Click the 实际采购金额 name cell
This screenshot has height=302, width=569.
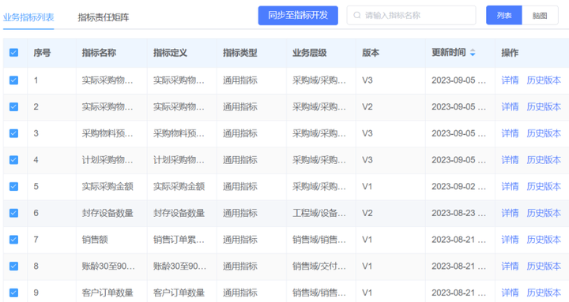point(107,187)
